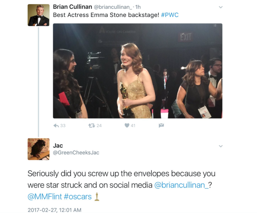Open the #PWC hashtag
Screen dimensions: 257x213
(x=170, y=15)
